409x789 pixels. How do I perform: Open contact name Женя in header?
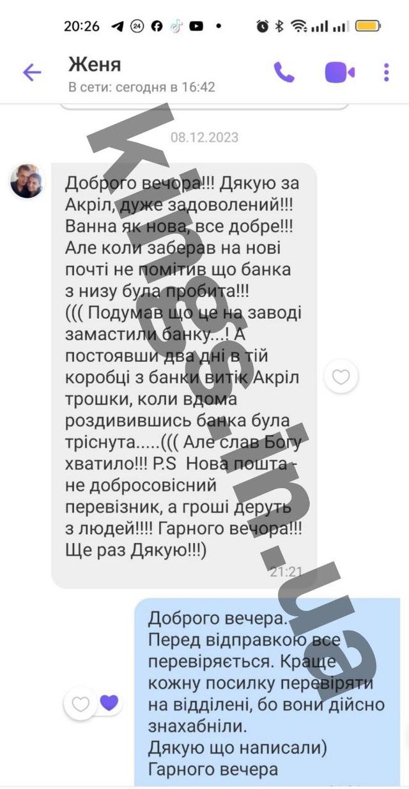coord(95,65)
